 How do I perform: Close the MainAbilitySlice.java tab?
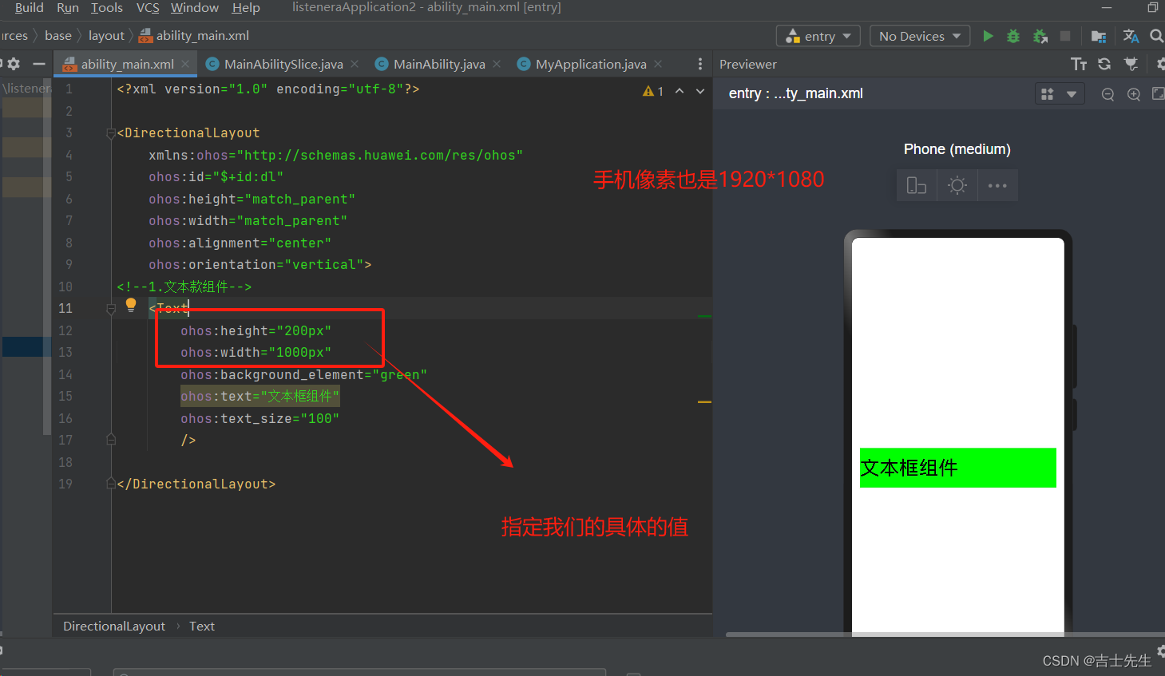[355, 64]
